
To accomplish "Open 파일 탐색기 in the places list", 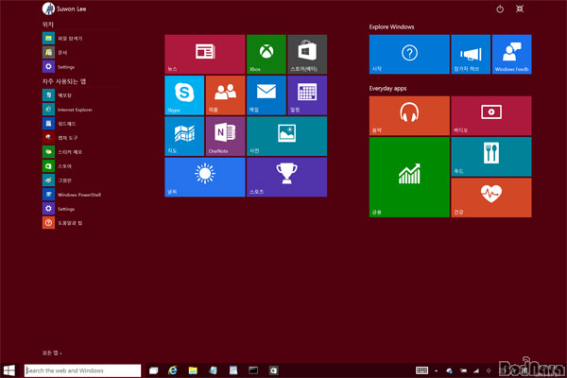I will click(x=62, y=38).
